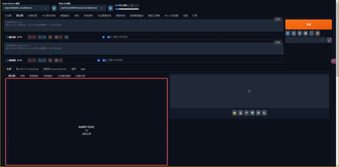
Task: Click the orange cube icon below the generate button
Action: click(x=317, y=33)
